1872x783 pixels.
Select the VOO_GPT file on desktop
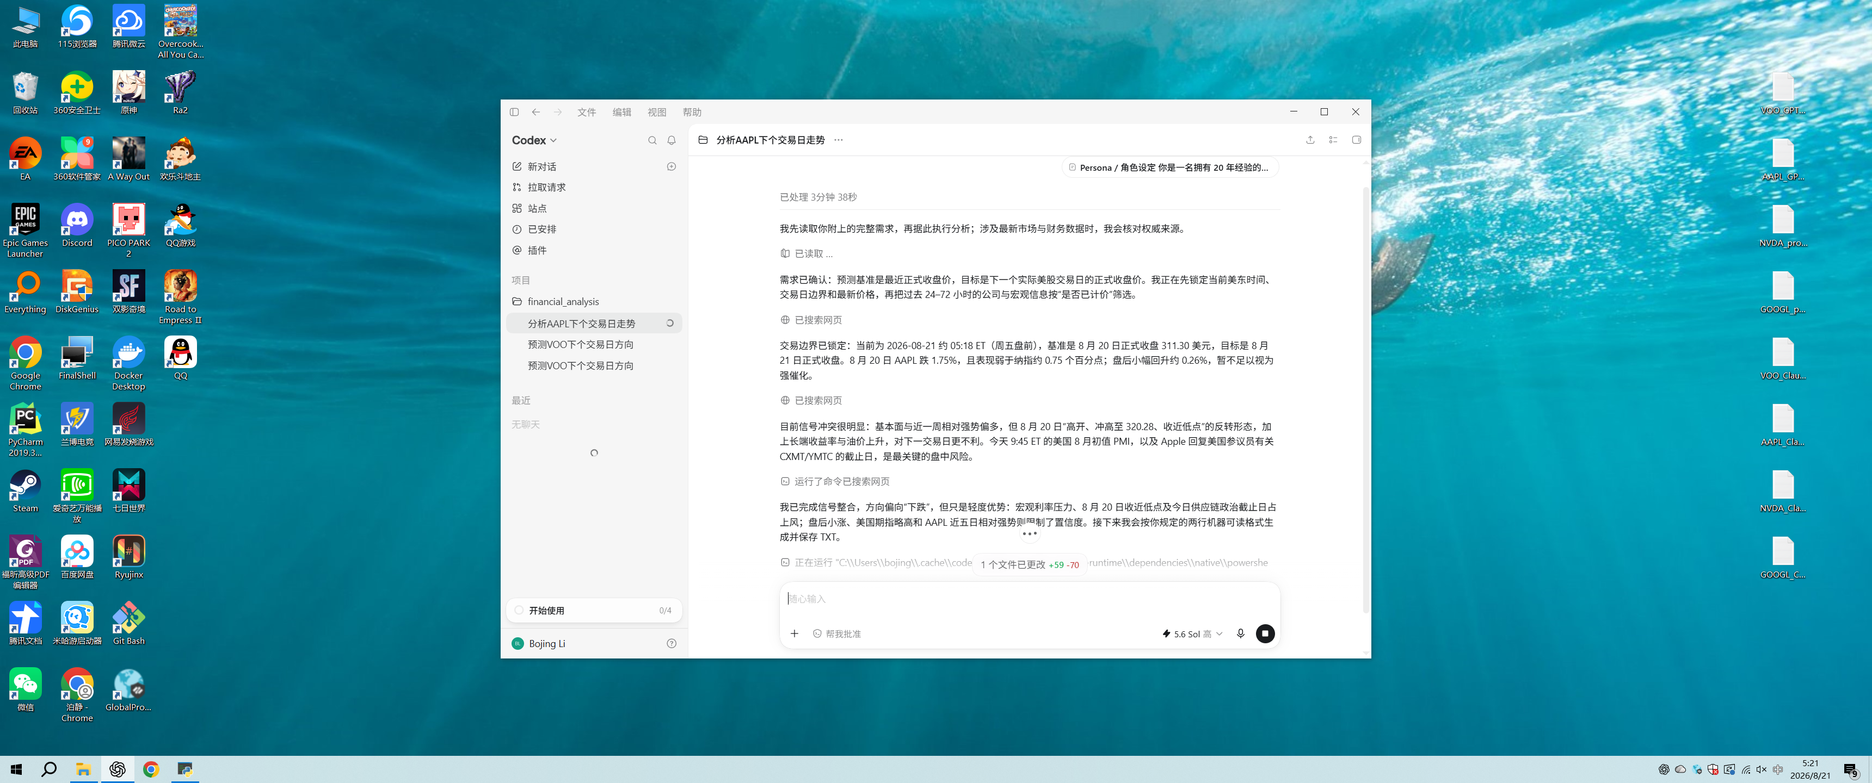(x=1783, y=93)
